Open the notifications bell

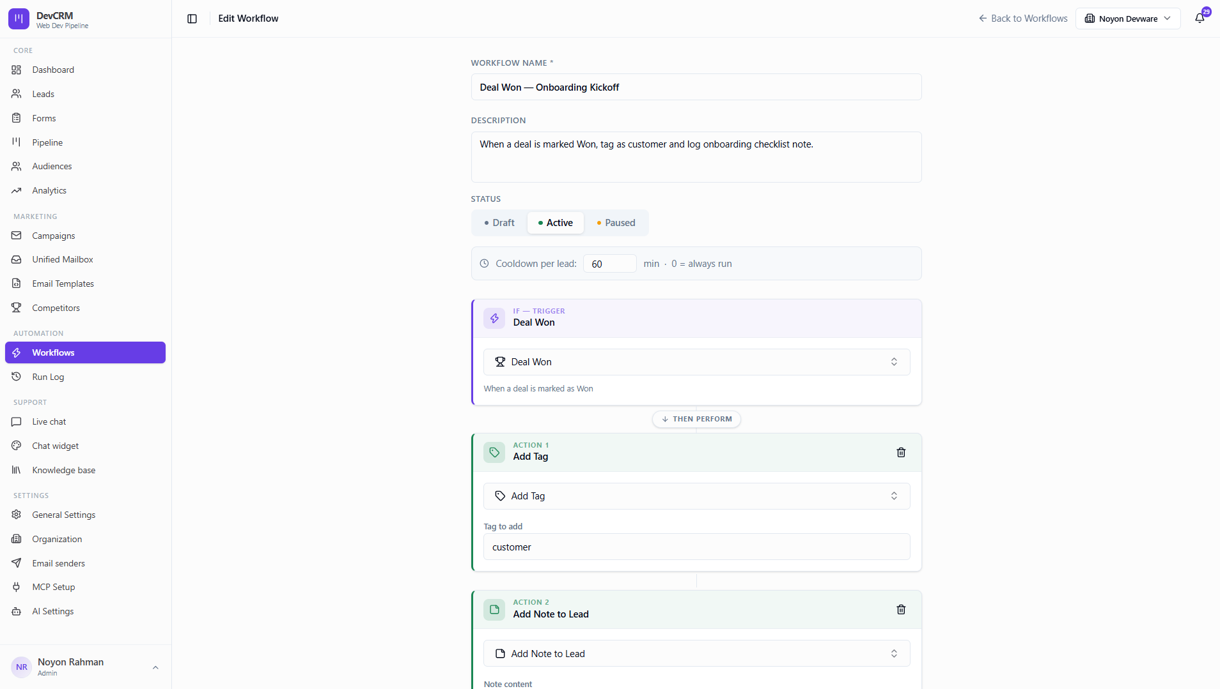coord(1200,19)
